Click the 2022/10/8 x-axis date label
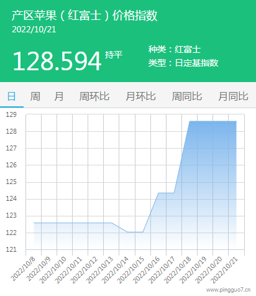The width and height of the screenshot is (256, 296). (x=23, y=269)
